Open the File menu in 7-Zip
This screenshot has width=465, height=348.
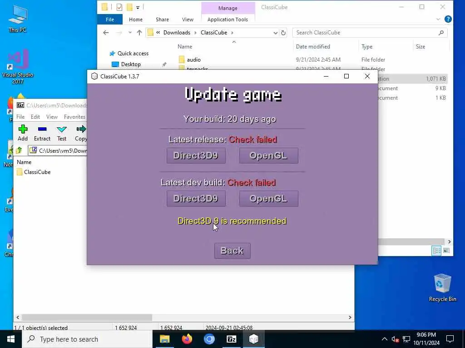20,117
